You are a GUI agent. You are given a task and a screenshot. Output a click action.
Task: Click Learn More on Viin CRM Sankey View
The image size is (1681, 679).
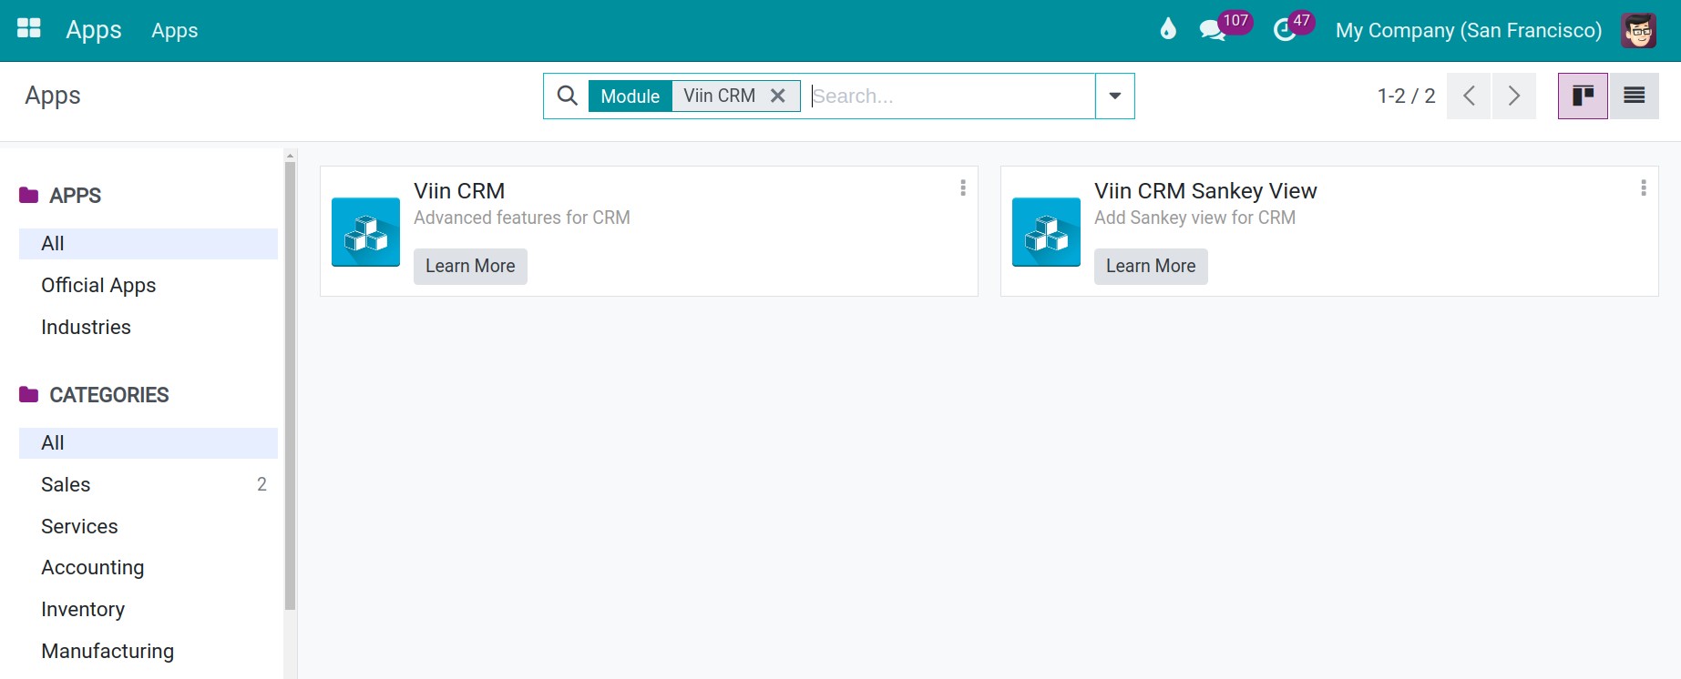[1151, 266]
